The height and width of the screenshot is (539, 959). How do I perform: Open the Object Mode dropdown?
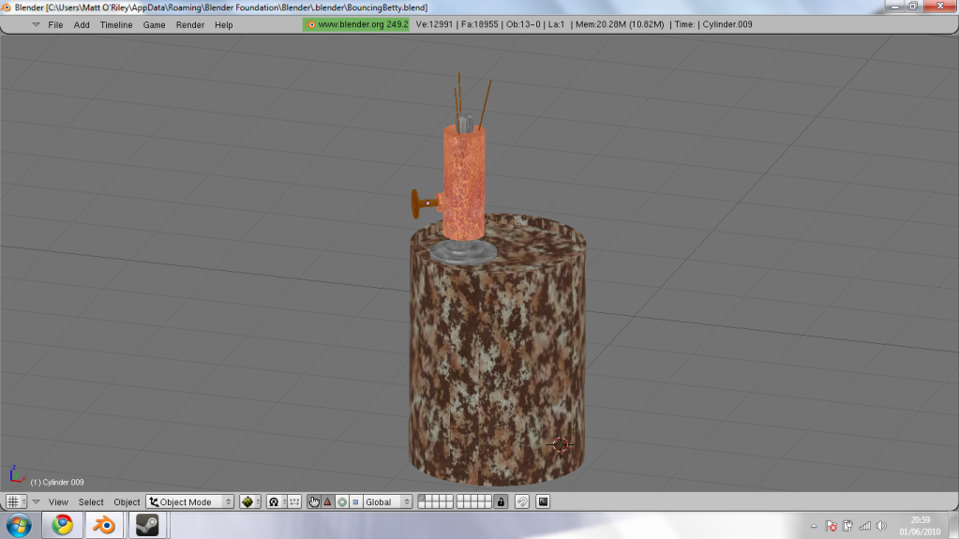coord(190,502)
